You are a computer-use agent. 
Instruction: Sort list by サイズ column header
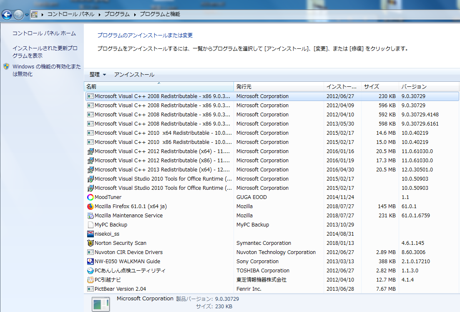click(x=380, y=87)
